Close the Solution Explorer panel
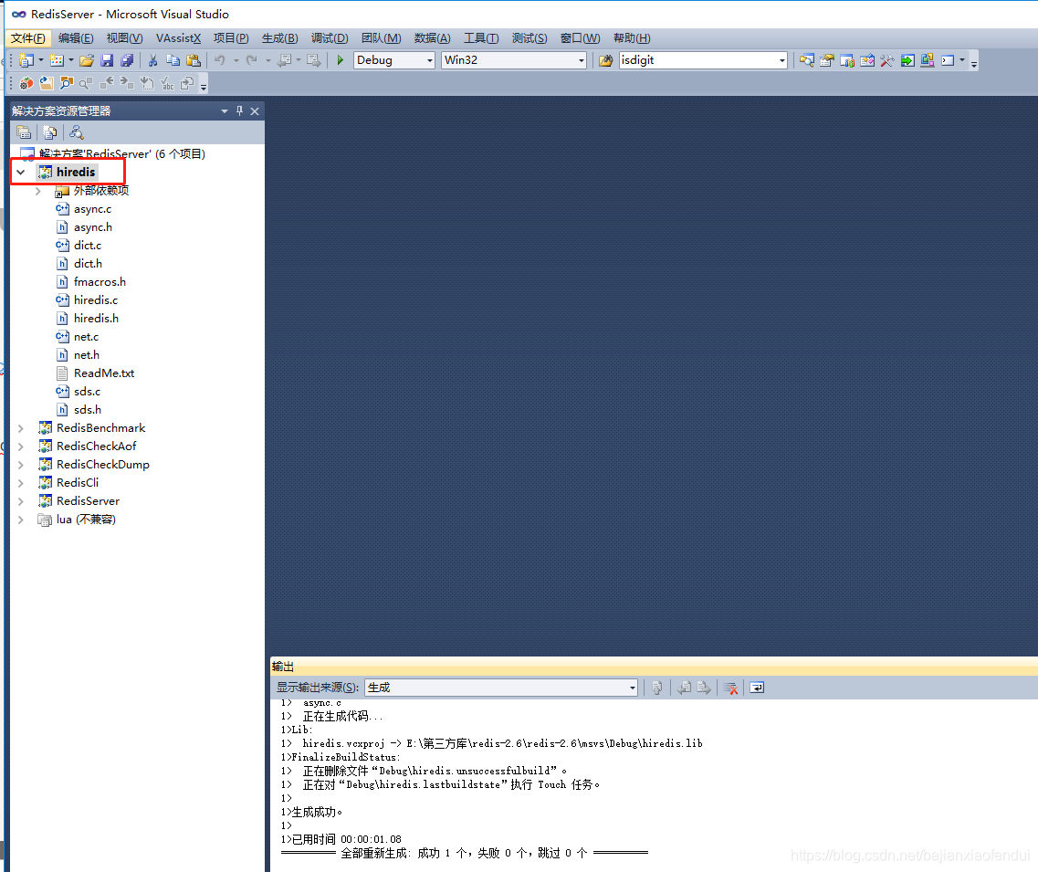The width and height of the screenshot is (1038, 872). coord(255,110)
